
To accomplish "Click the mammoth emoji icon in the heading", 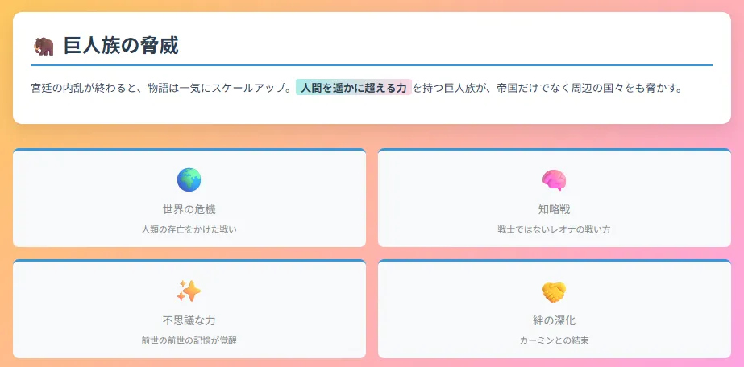I will [x=44, y=47].
